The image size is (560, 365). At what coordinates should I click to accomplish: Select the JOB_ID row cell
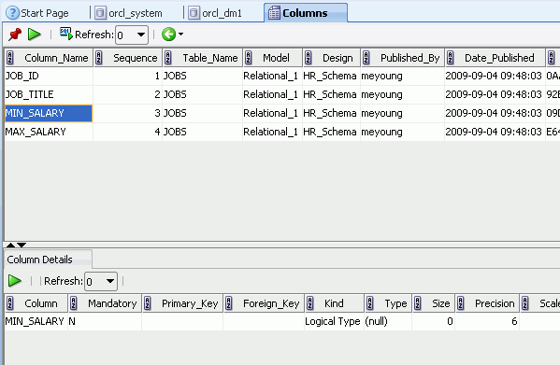49,76
